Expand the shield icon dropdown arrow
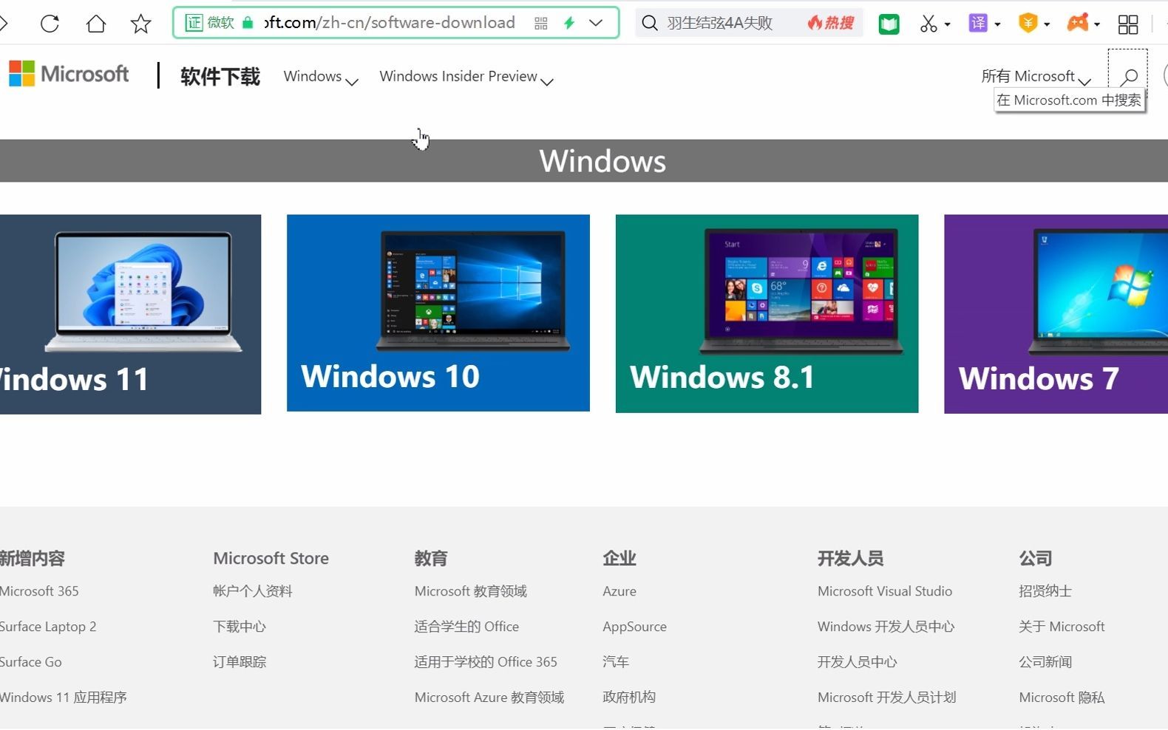 click(1047, 24)
